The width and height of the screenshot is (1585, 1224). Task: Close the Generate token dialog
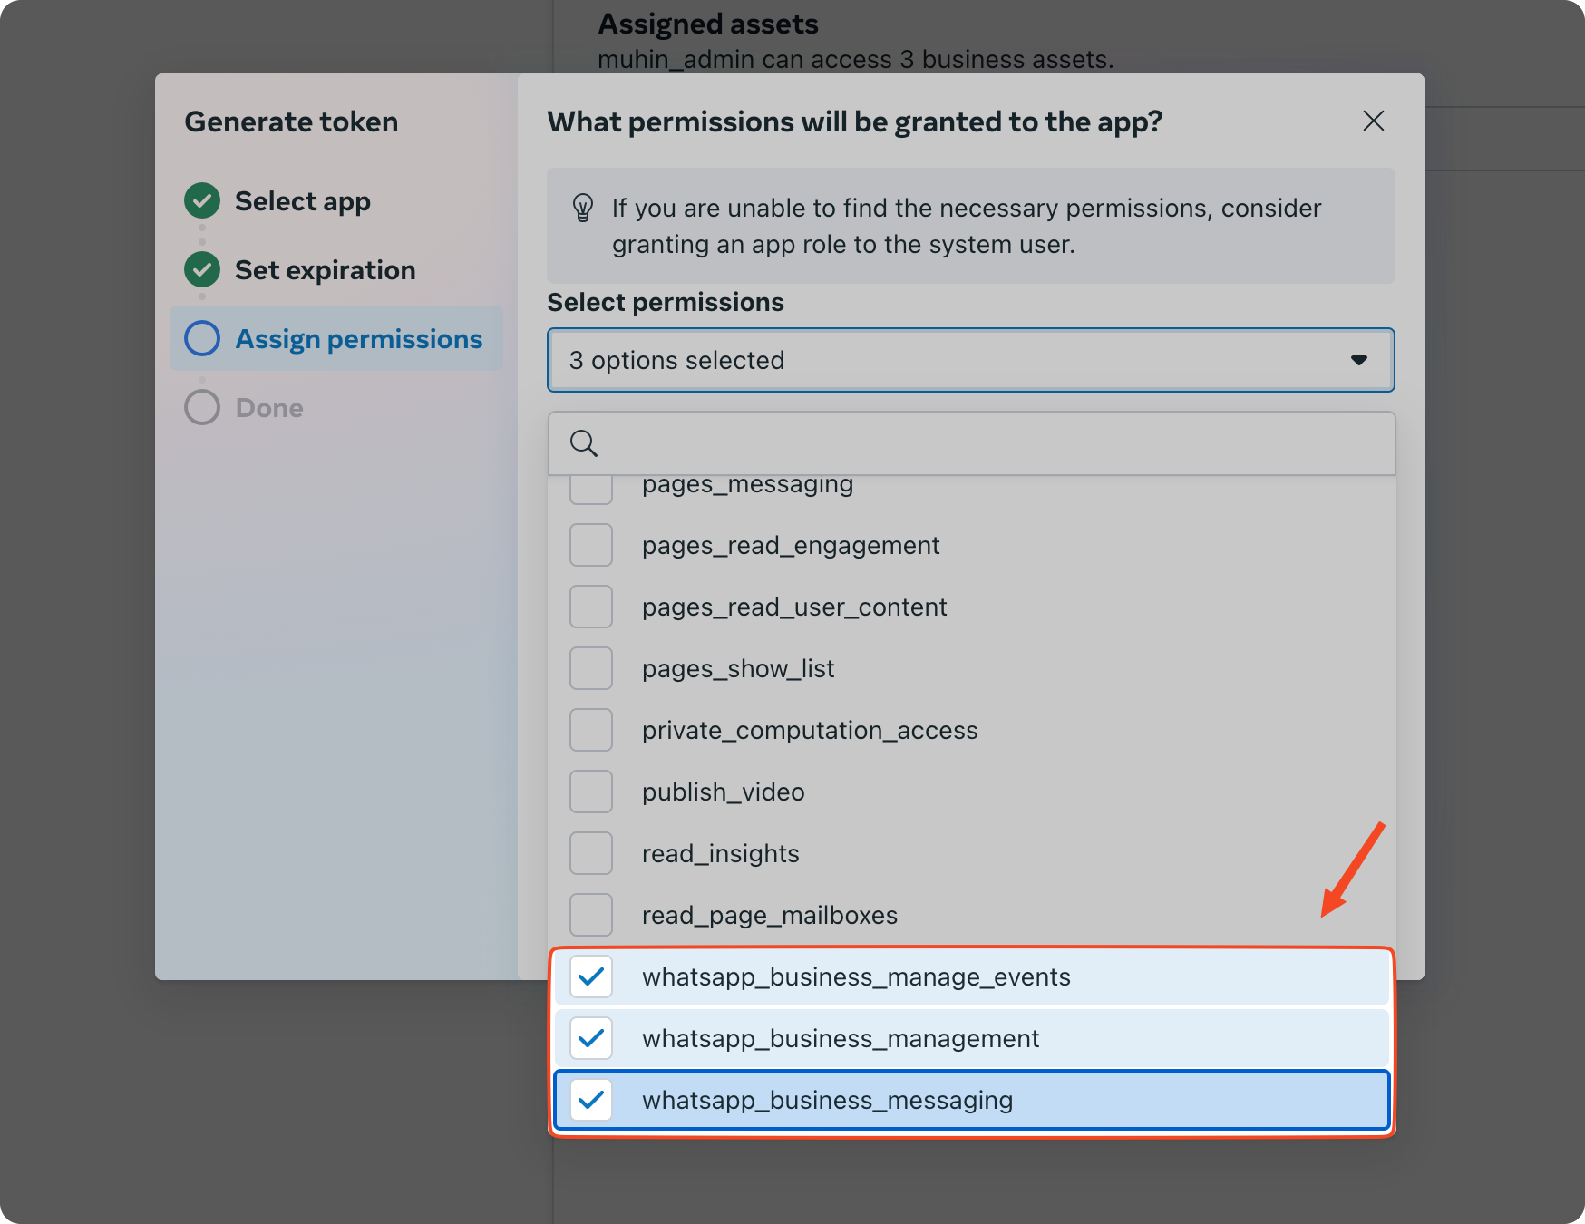[1373, 121]
